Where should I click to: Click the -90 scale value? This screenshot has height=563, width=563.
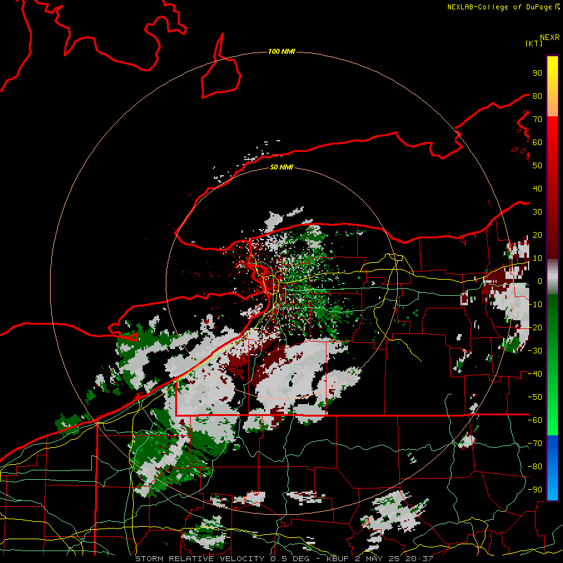(535, 490)
